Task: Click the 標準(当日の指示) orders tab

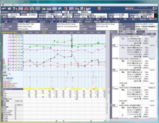Action: coord(127,32)
